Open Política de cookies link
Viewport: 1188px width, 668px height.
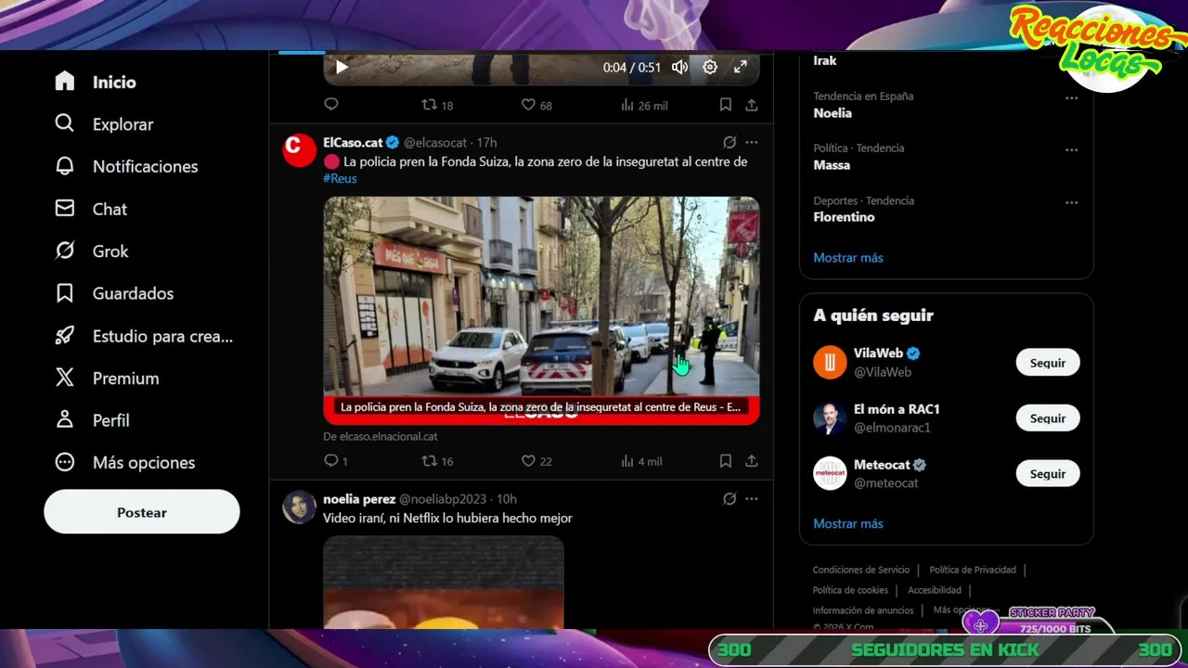click(x=850, y=590)
